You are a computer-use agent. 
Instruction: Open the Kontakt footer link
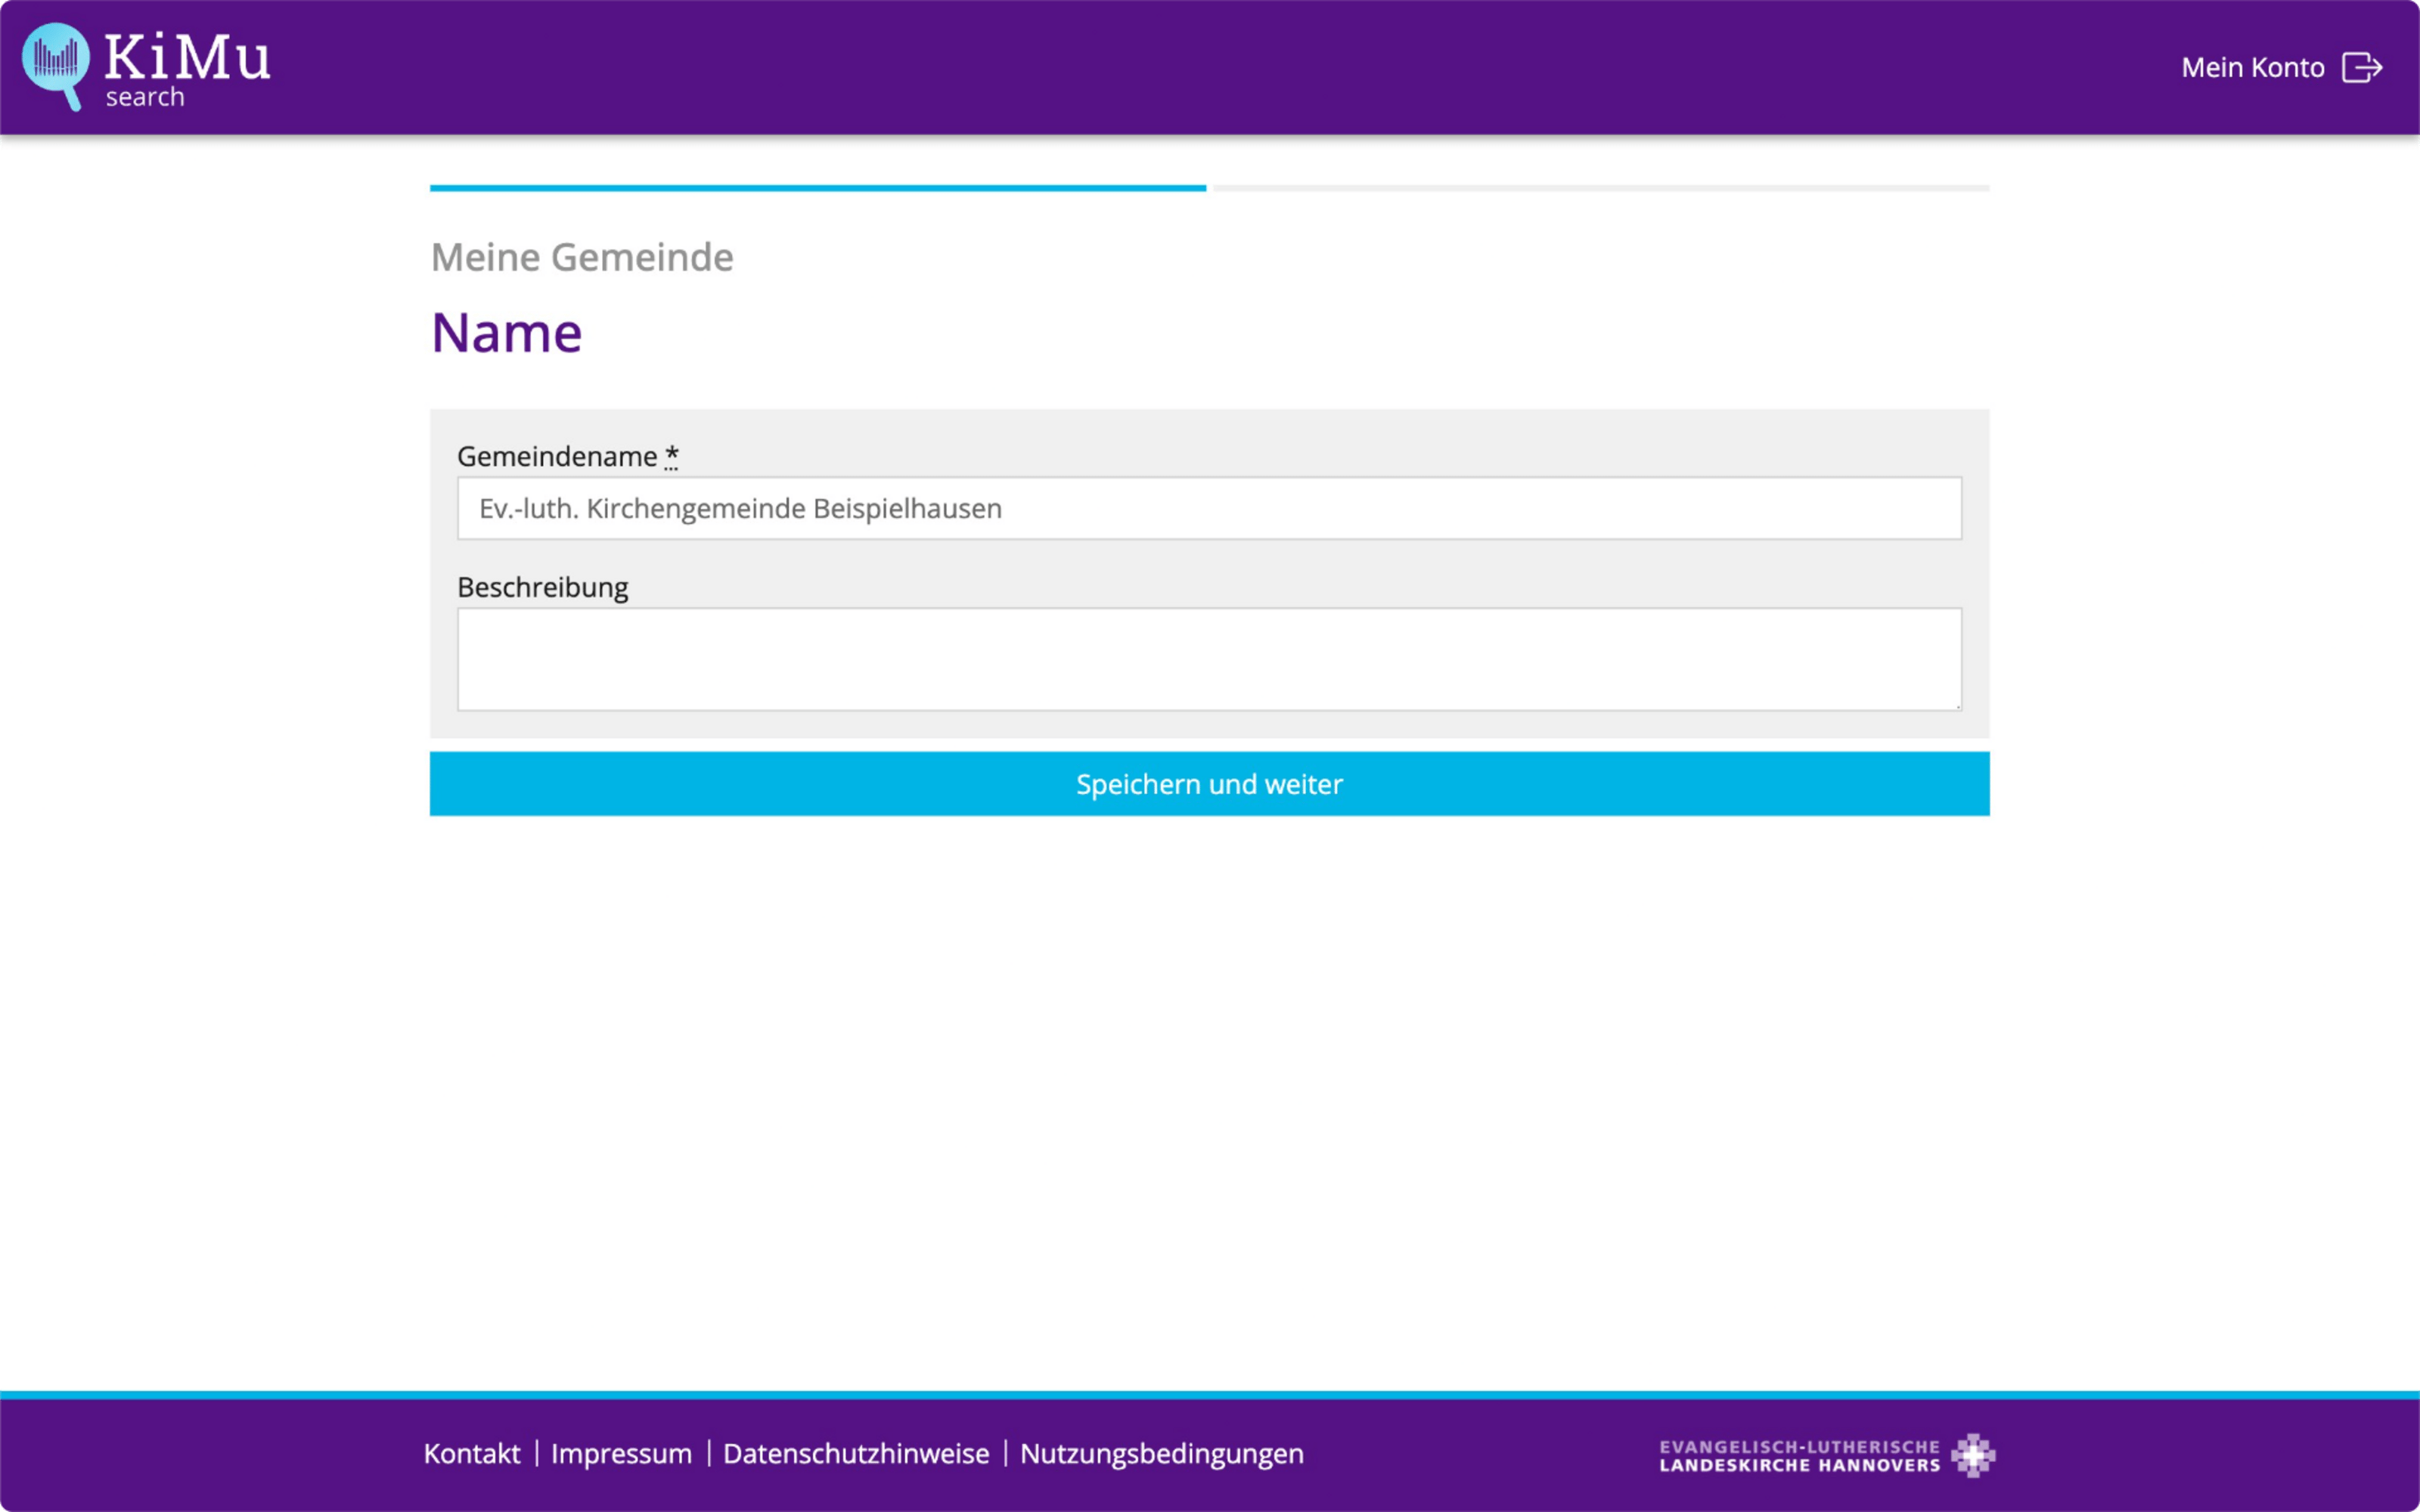pyautogui.click(x=472, y=1453)
